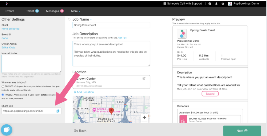Open the More menu dropdown
Screen dimensions: 267x136
[x=75, y=11]
